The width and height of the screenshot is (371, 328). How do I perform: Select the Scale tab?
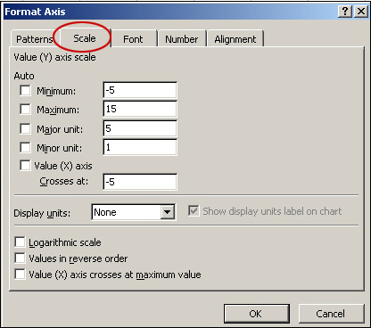[x=85, y=38]
